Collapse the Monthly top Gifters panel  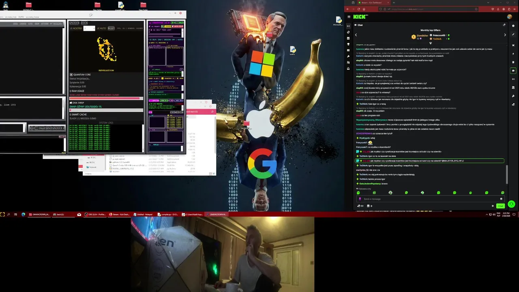click(x=431, y=43)
